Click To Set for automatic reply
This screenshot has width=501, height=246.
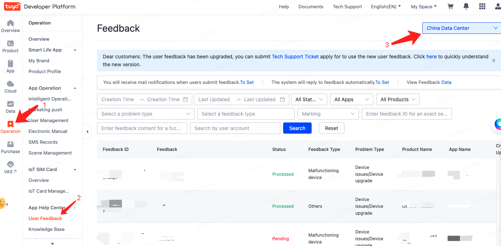pos(382,82)
